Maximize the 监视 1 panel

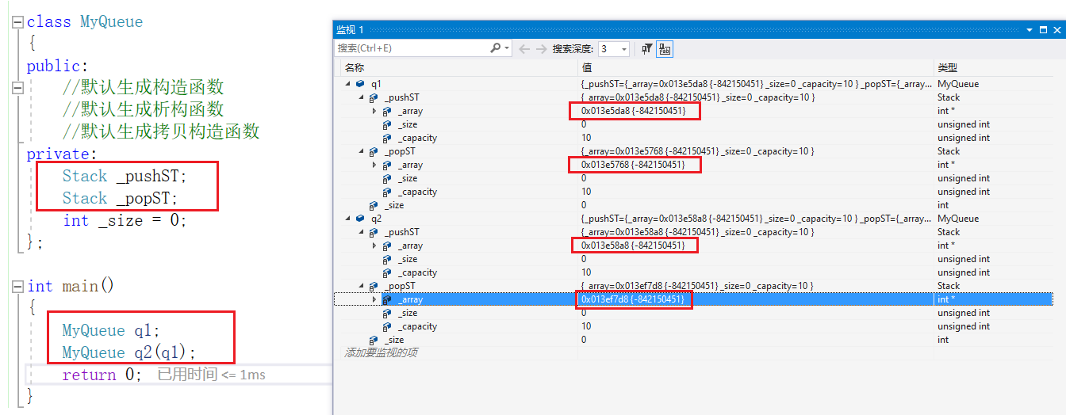tap(1043, 29)
